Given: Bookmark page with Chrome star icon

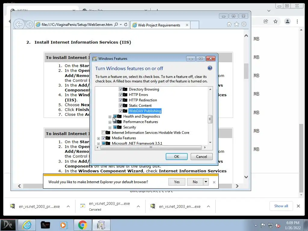Looking at the screenshot, I should pyautogui.click(x=276, y=21).
